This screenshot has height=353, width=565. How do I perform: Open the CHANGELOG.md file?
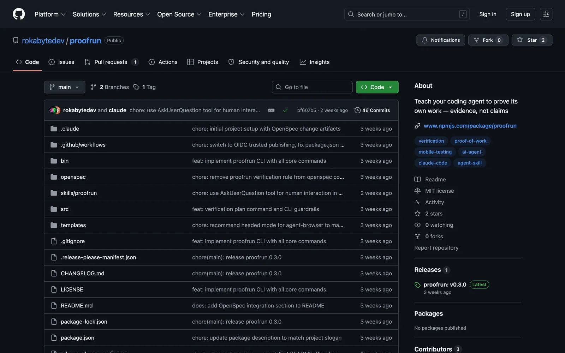[x=82, y=274]
